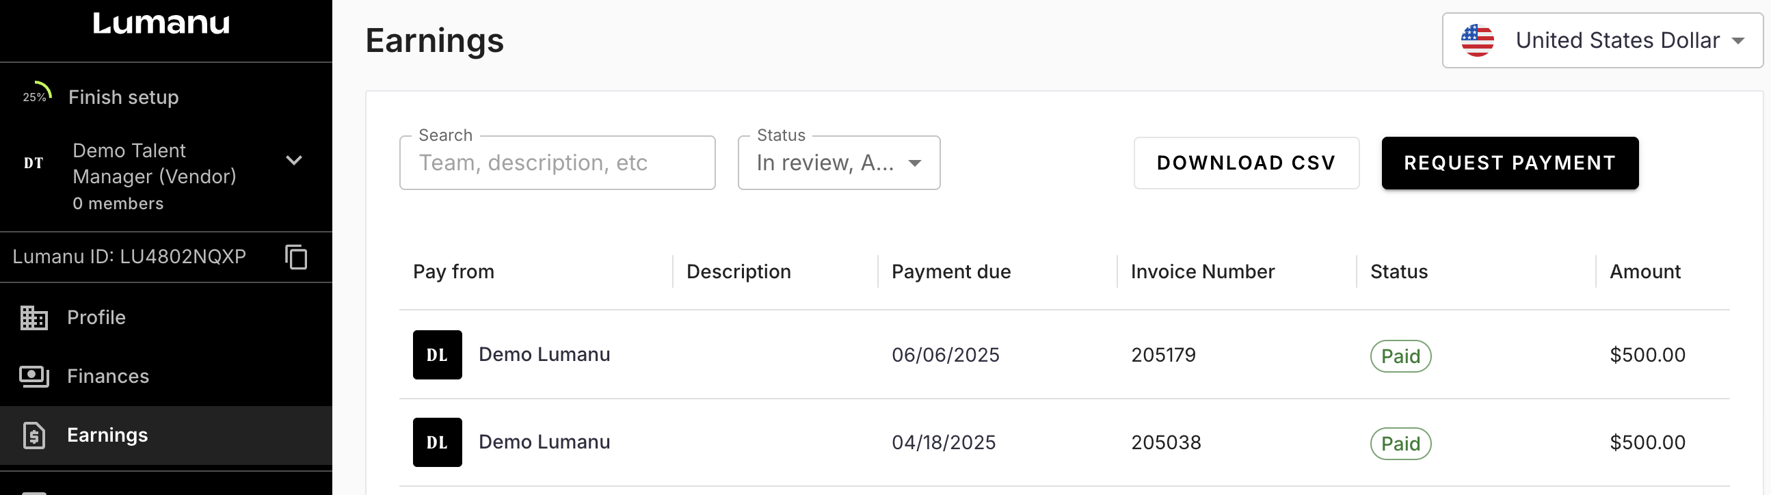Click the Lumanu logo
The height and width of the screenshot is (495, 1771).
click(x=161, y=24)
